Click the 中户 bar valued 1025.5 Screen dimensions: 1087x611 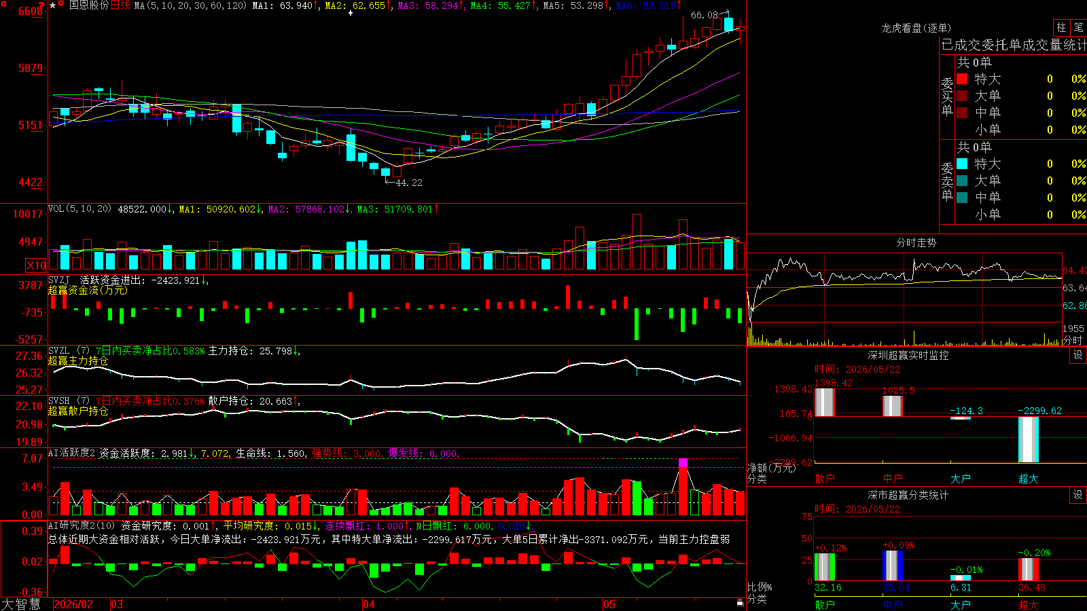[892, 406]
